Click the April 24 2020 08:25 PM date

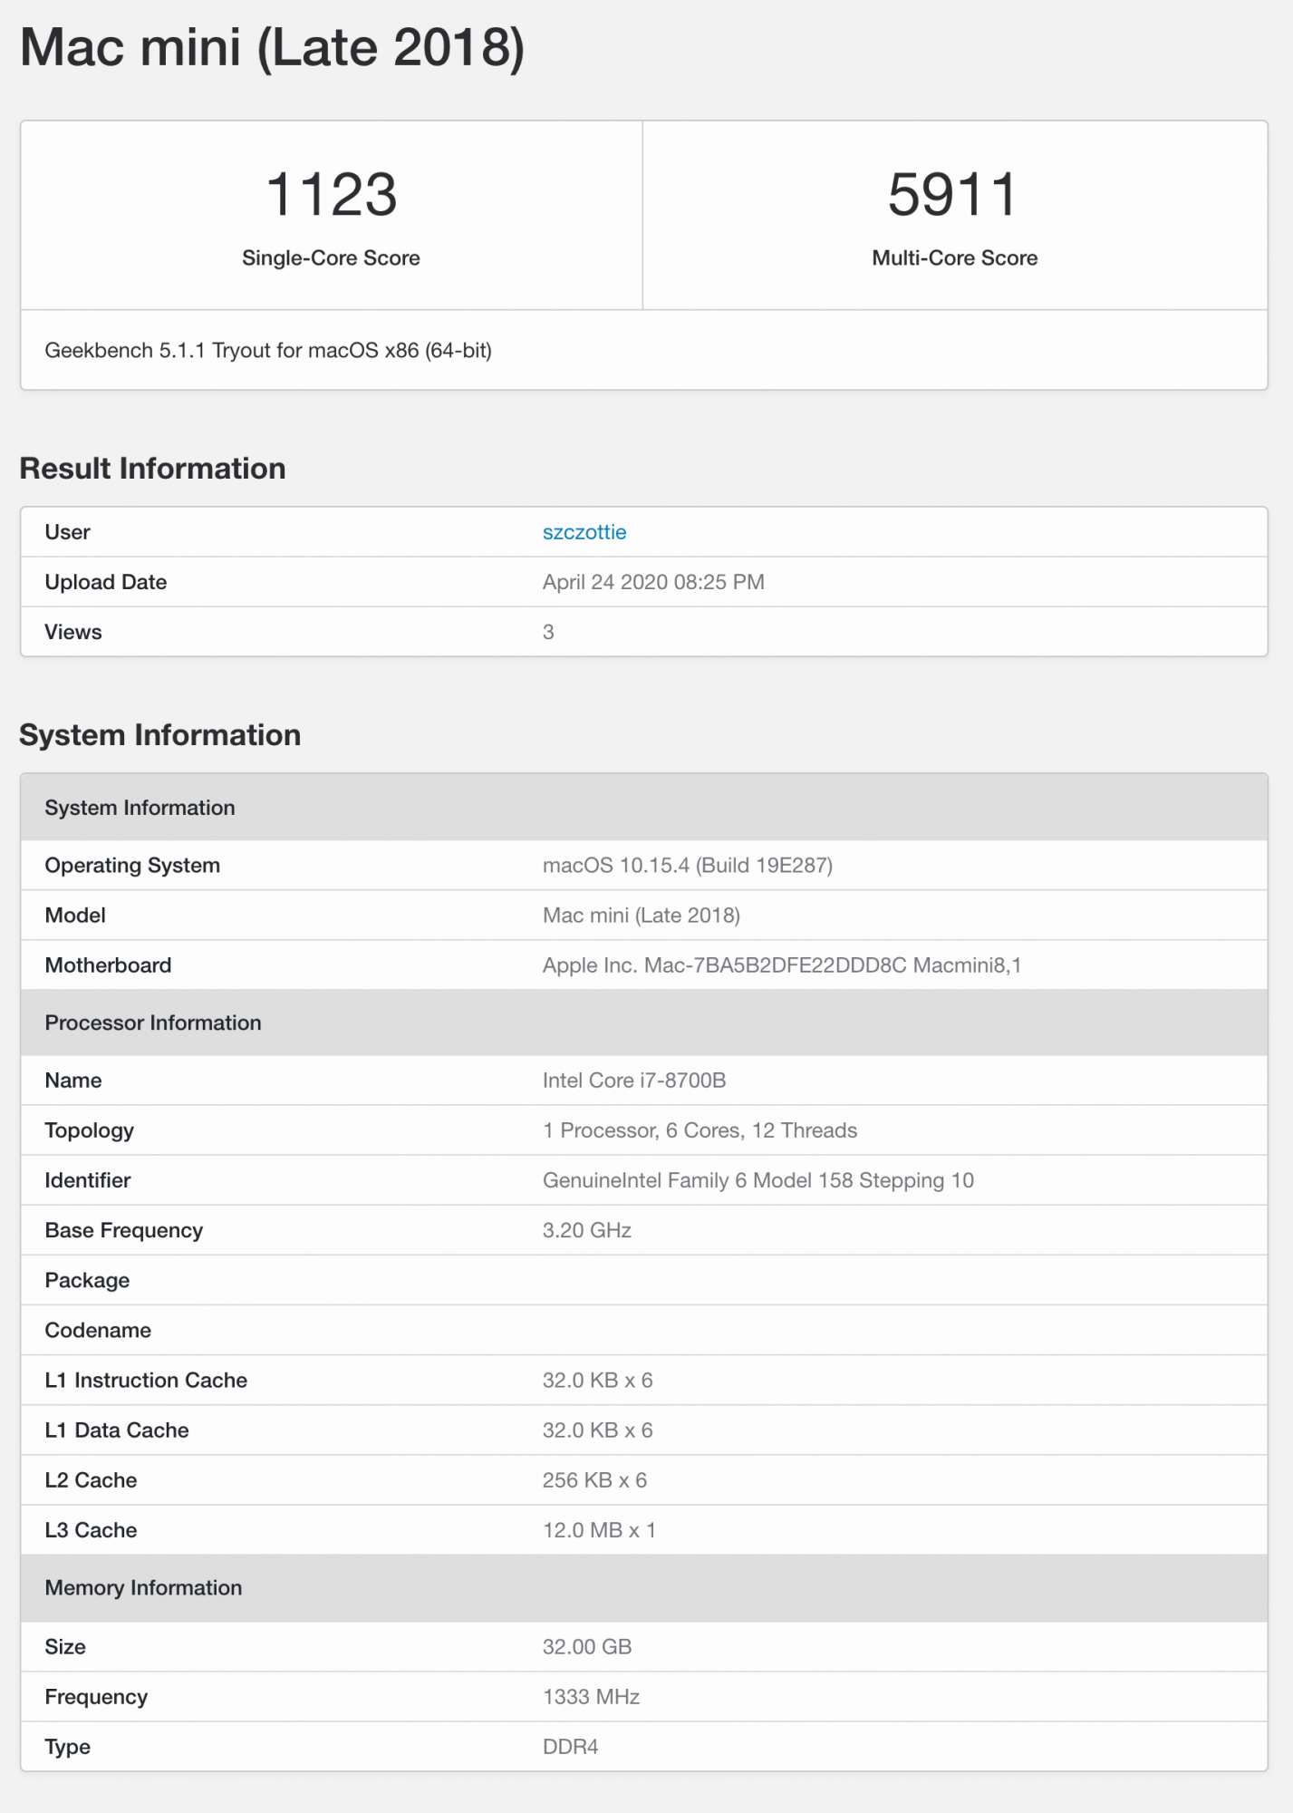(653, 582)
